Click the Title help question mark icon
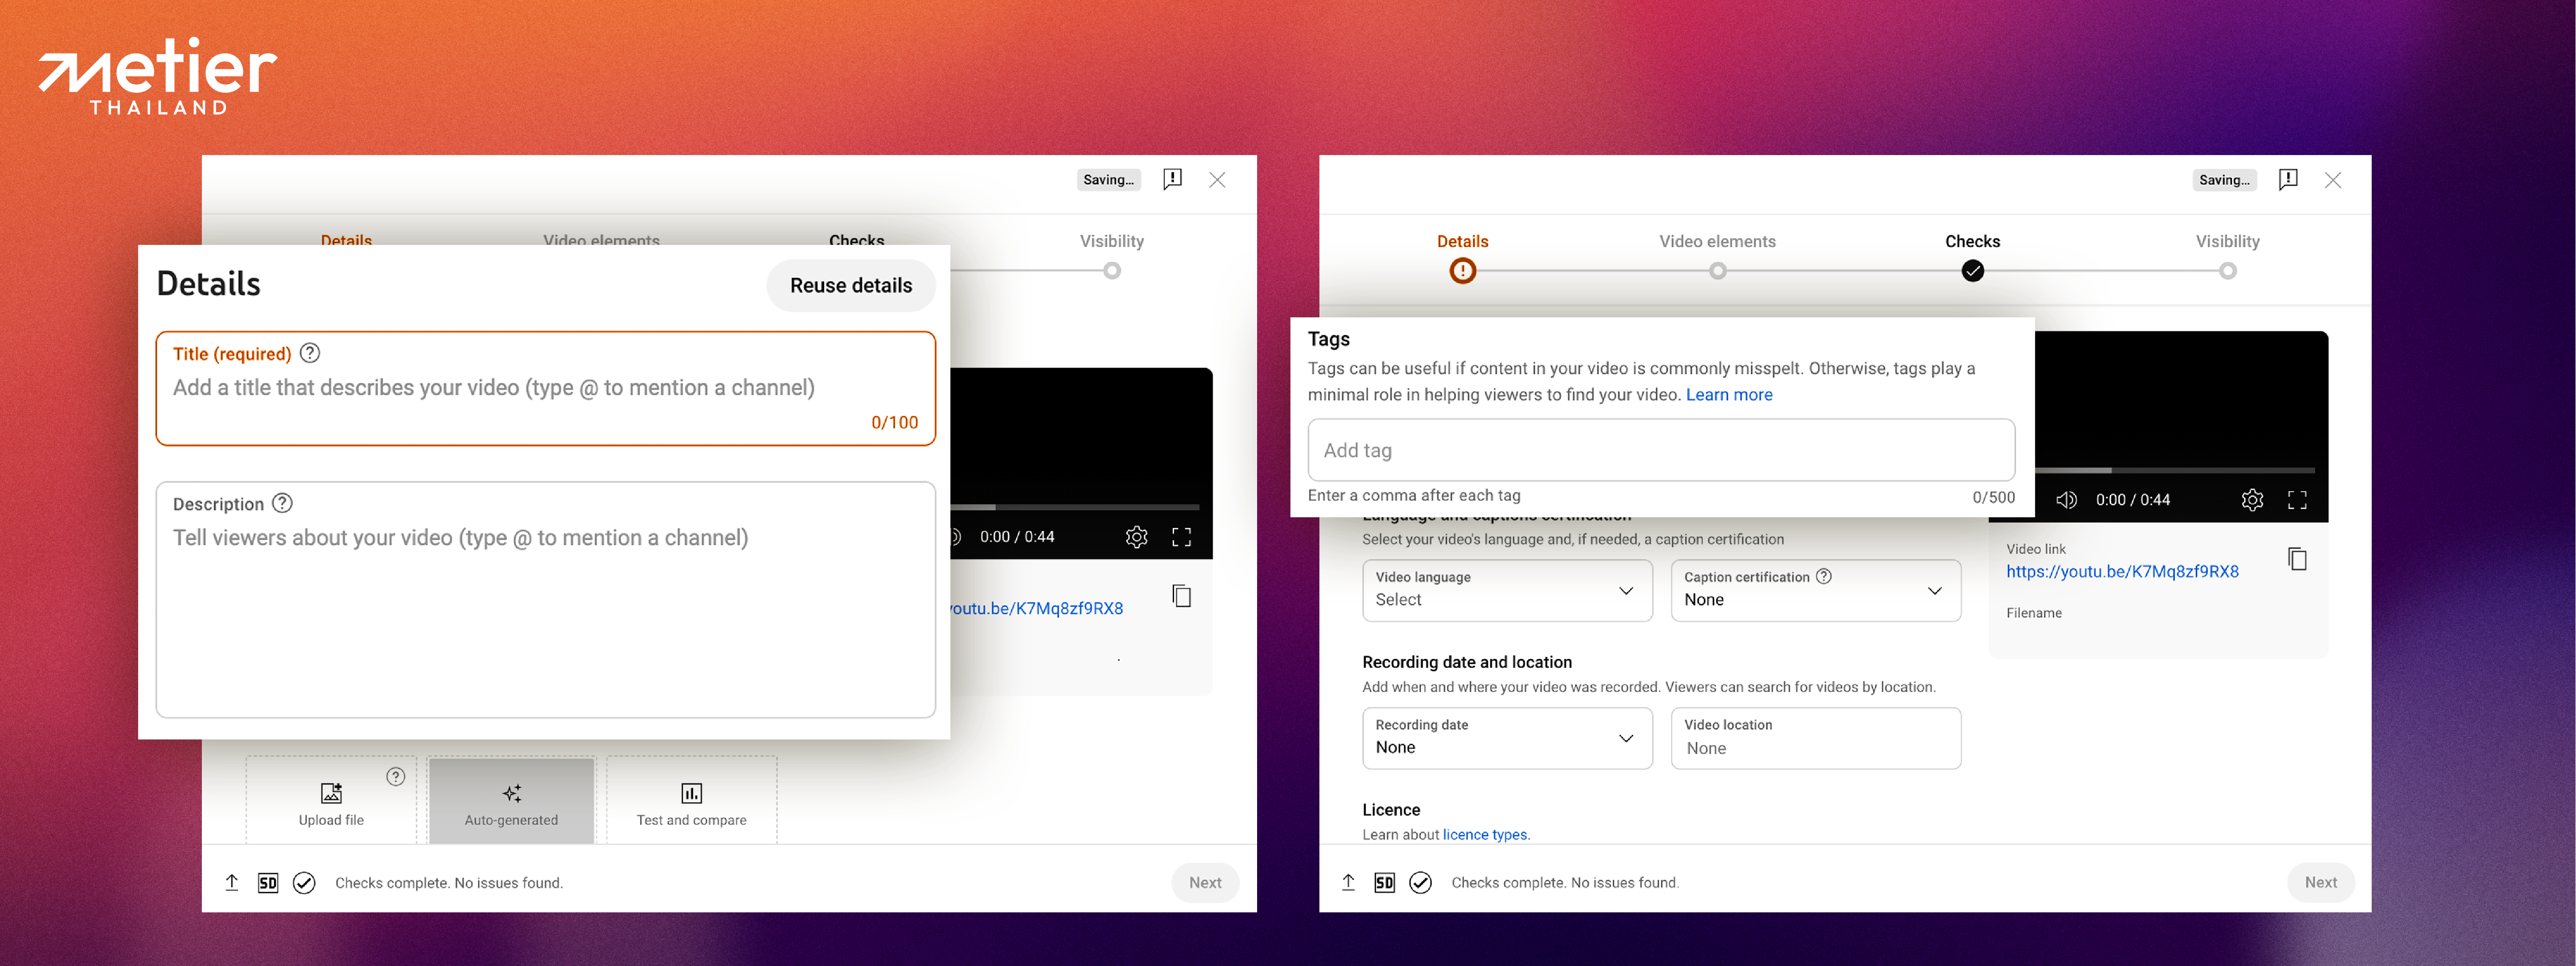 (310, 353)
